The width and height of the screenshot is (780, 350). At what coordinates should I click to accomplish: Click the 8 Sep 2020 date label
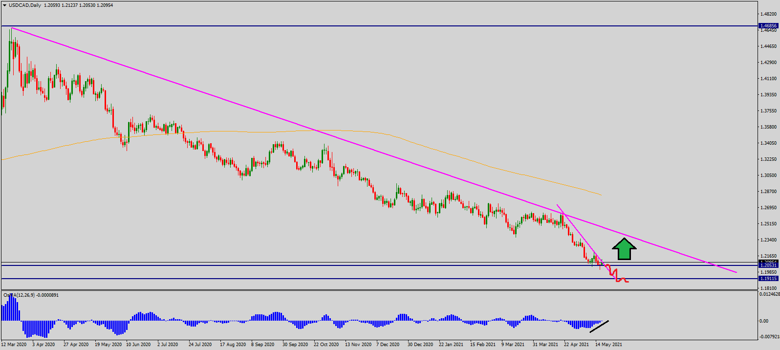point(263,345)
